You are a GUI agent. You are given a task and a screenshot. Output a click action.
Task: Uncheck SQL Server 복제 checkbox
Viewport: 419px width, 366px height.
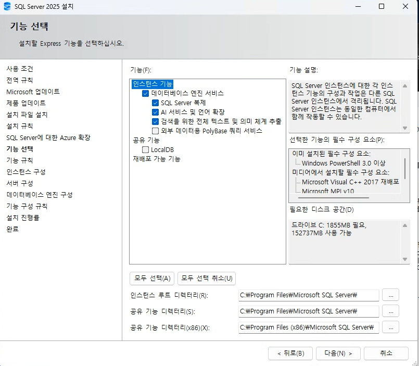click(x=155, y=103)
